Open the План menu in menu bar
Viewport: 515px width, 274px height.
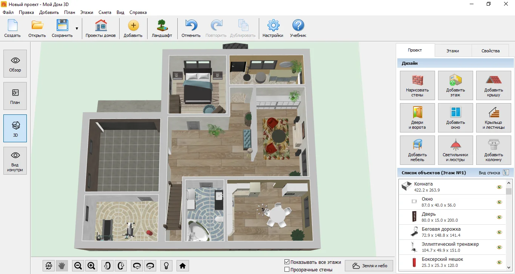[69, 12]
